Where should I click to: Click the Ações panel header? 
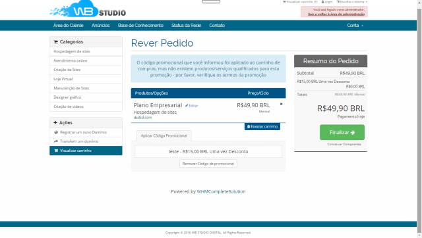click(x=86, y=123)
